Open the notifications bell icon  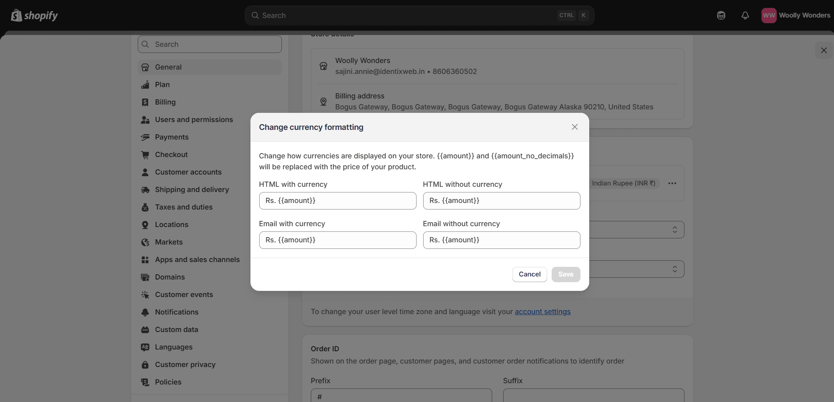tap(745, 15)
